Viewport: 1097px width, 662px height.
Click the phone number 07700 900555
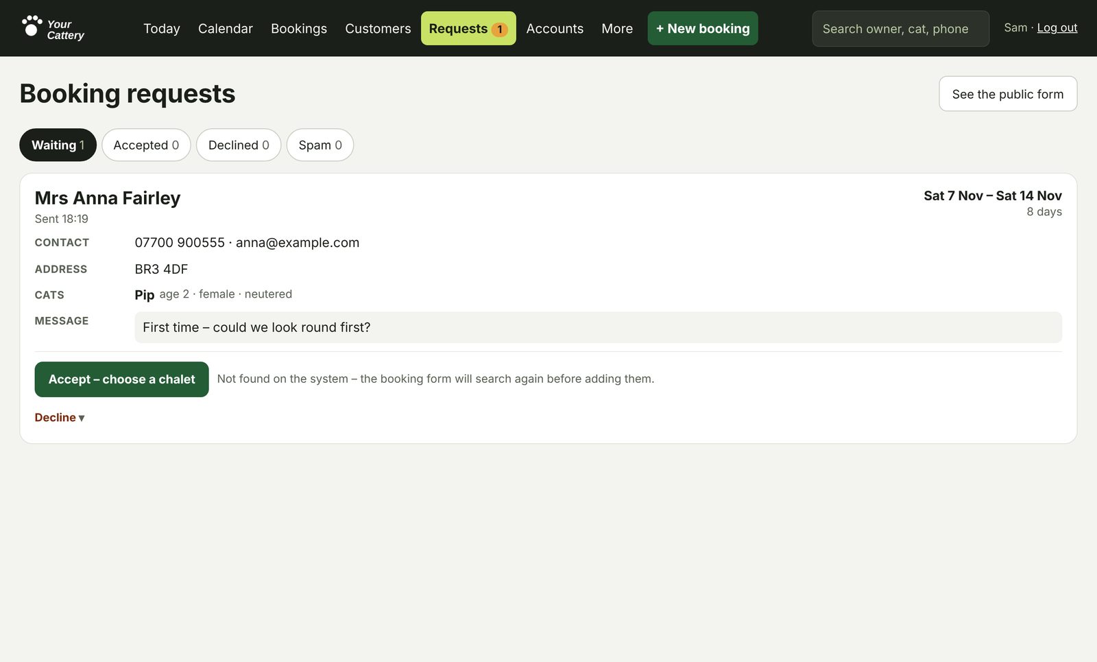pos(180,243)
